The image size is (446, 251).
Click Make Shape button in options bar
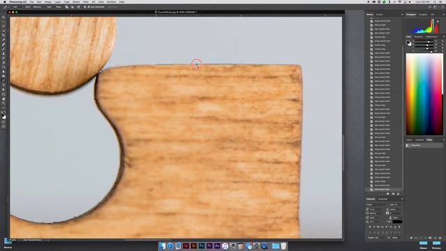(x=59, y=7)
